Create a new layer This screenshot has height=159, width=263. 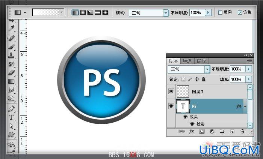coord(232,131)
